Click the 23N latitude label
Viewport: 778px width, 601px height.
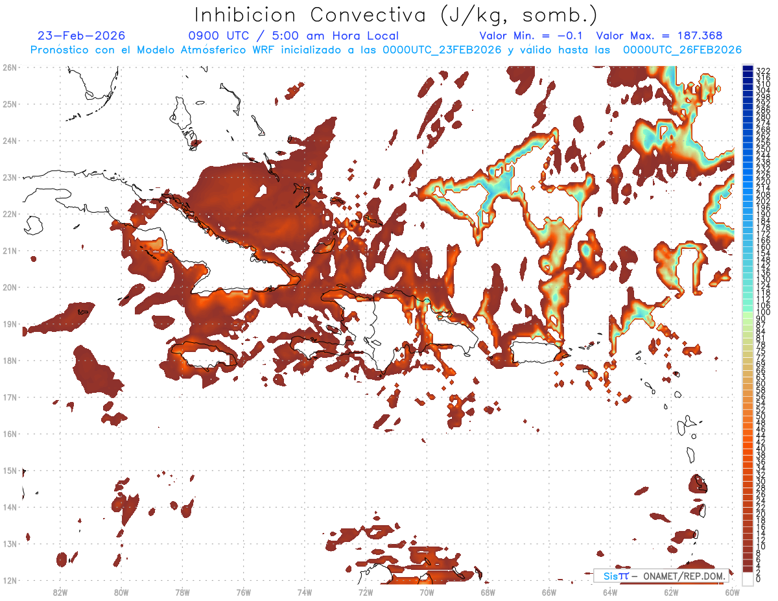click(9, 177)
